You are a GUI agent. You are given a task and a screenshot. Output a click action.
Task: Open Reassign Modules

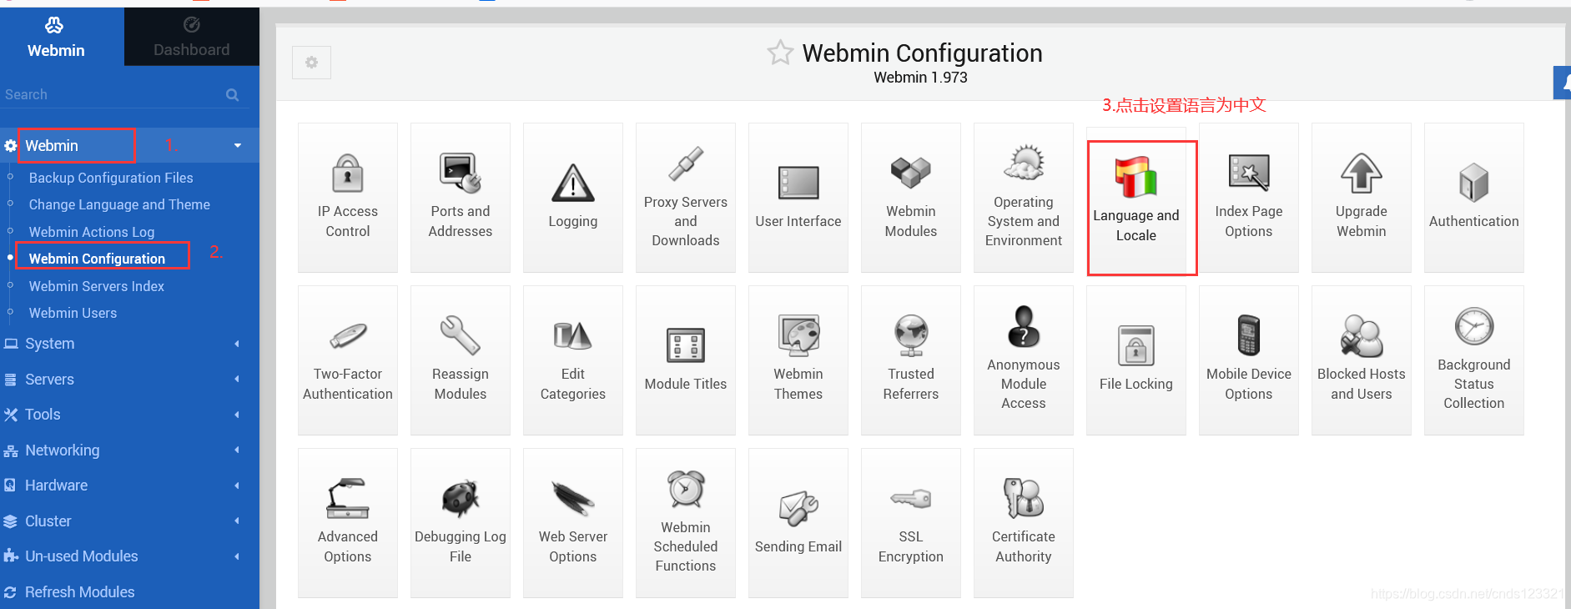tap(461, 360)
